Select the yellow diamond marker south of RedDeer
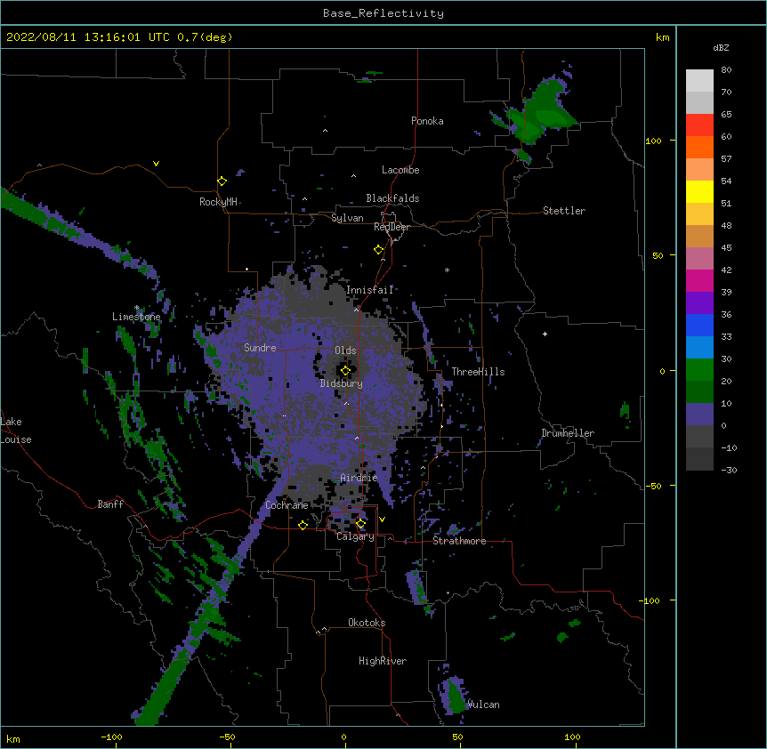 click(379, 250)
